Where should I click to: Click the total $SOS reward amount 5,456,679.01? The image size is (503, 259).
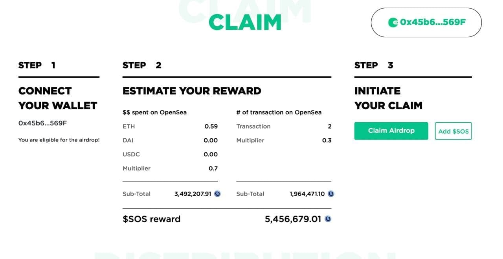293,219
